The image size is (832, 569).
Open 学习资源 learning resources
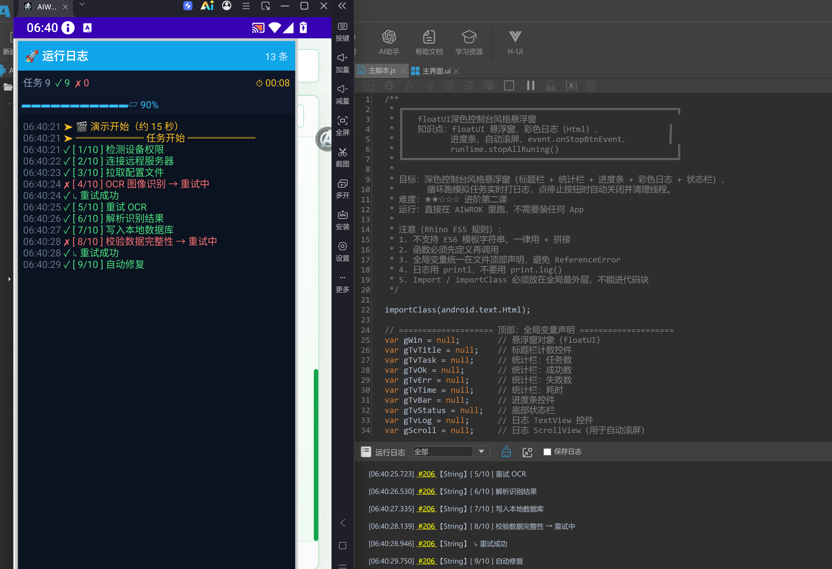(469, 43)
